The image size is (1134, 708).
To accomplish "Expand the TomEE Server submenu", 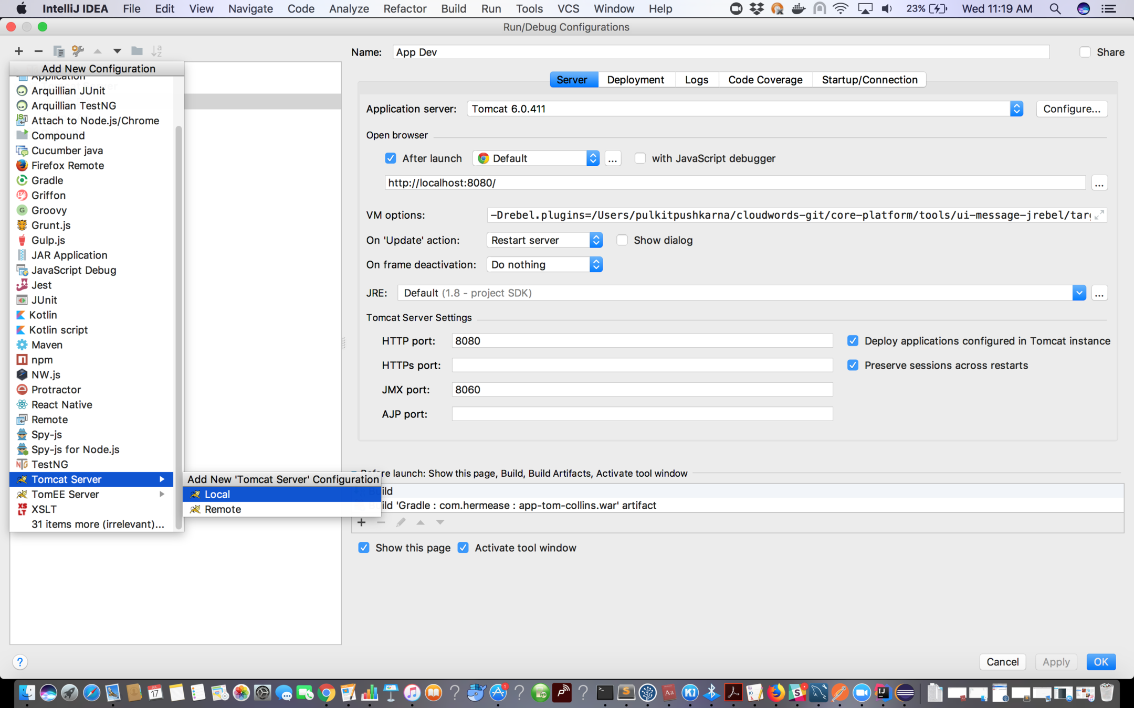I will (91, 494).
